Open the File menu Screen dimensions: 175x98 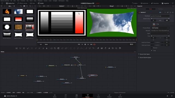point(11,1)
